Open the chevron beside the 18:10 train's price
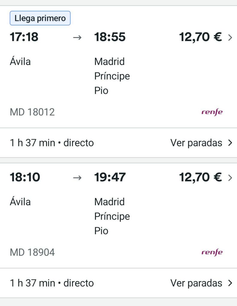The image size is (237, 306). click(x=230, y=178)
